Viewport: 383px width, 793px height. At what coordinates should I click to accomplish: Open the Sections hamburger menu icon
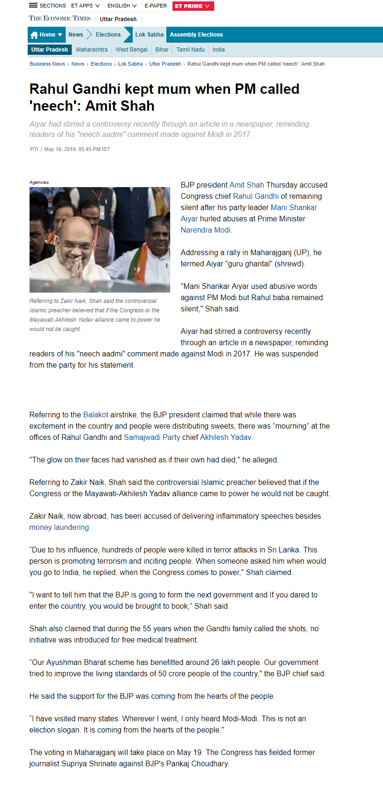[x=33, y=6]
